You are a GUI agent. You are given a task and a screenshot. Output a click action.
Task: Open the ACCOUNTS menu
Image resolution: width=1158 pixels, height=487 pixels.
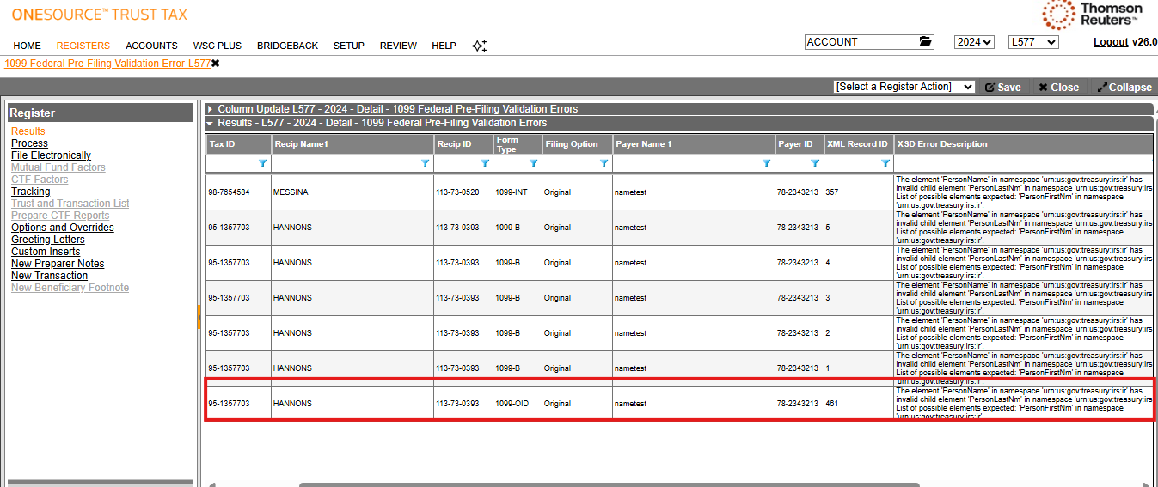click(151, 46)
